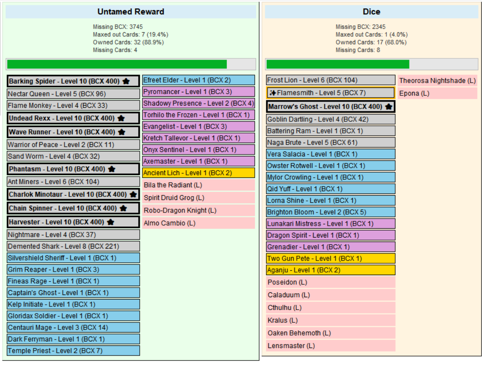This screenshot has width=482, height=367.
Task: Open Silvershield Sheriff - Level 1 entry
Action: click(73, 258)
